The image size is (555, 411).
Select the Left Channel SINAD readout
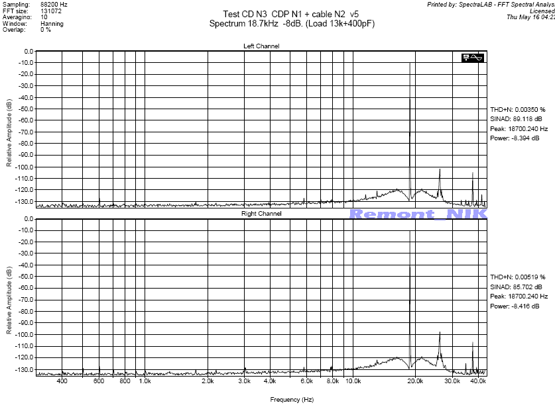(x=516, y=119)
